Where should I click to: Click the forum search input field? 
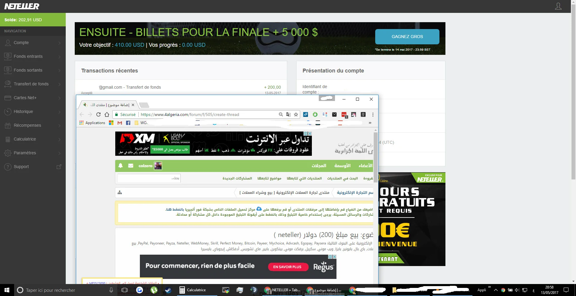pyautogui.click(x=149, y=178)
